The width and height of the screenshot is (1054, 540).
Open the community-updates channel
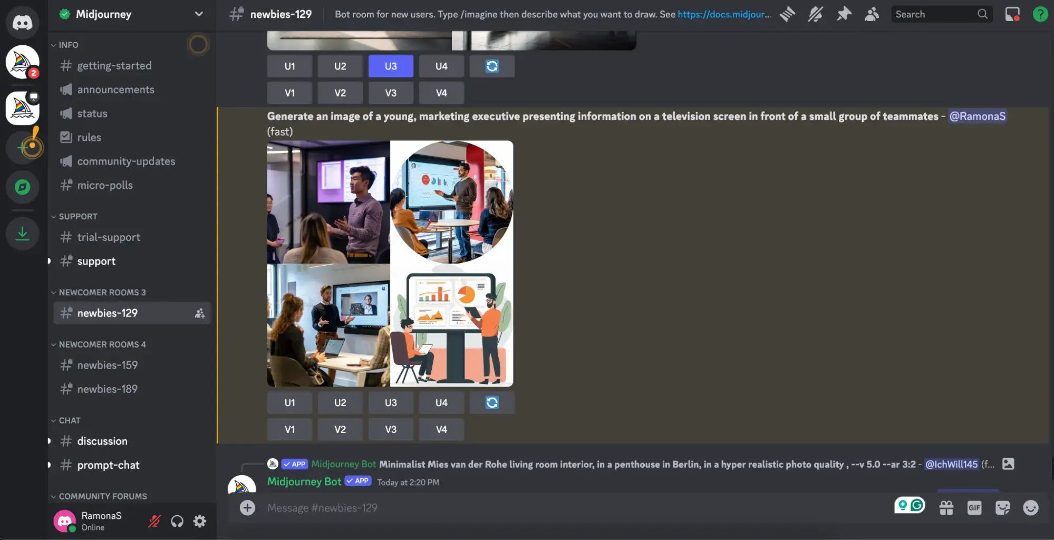[132, 161]
